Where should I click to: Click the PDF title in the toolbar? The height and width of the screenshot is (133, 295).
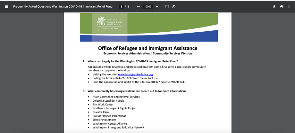click(63, 6)
